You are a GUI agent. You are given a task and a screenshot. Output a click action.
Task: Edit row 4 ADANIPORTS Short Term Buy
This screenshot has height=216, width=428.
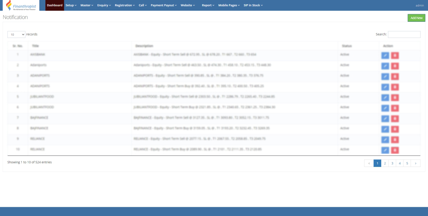(x=385, y=87)
